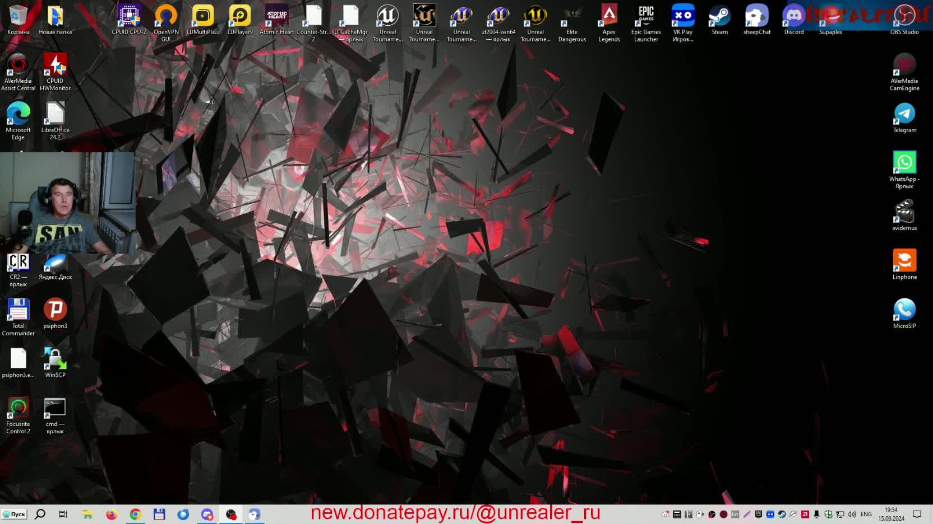The width and height of the screenshot is (933, 524).
Task: Open the volume speaker tray icon
Action: pos(852,514)
